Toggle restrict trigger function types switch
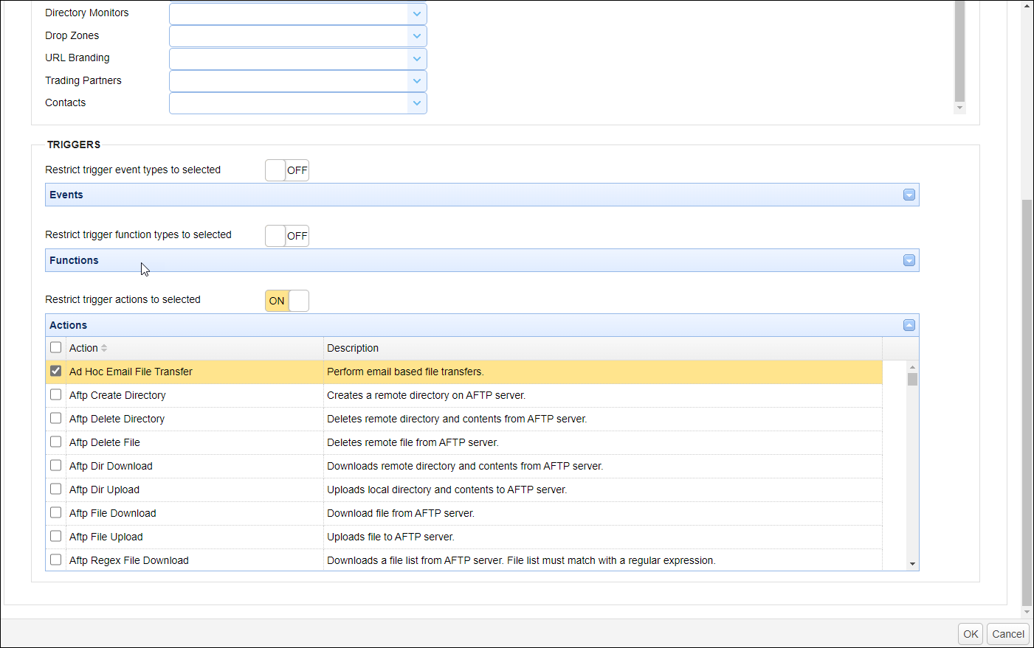 click(287, 236)
